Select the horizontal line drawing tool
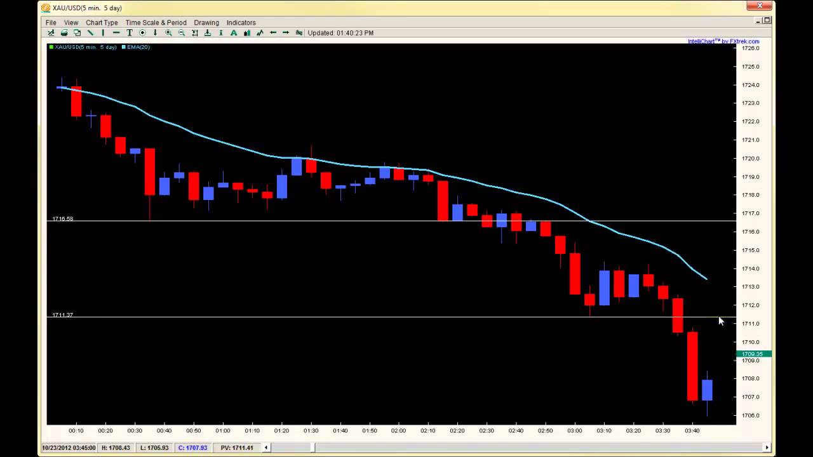This screenshot has height=457, width=813. point(116,33)
